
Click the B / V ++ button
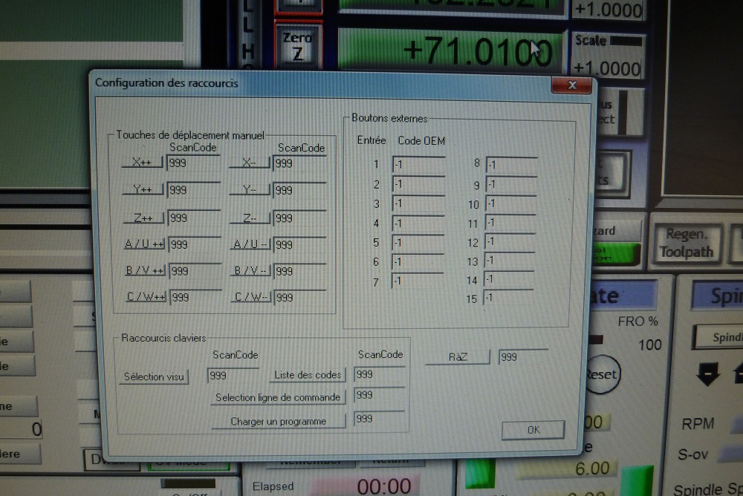point(144,271)
